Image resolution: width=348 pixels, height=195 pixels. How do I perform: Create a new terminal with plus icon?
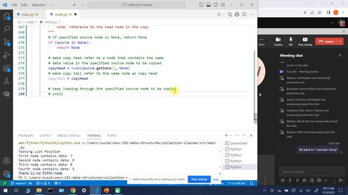[x=226, y=135]
